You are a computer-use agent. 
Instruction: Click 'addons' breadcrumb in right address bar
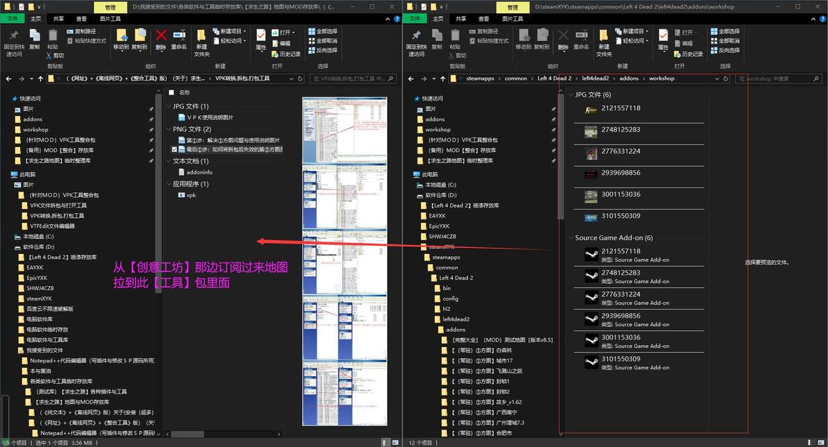629,78
